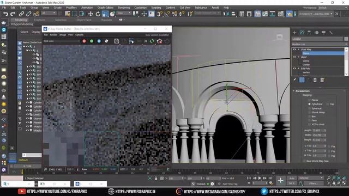This screenshot has height=196, width=349.
Task: Choose the Select and Rotate tool
Action: click(98, 14)
